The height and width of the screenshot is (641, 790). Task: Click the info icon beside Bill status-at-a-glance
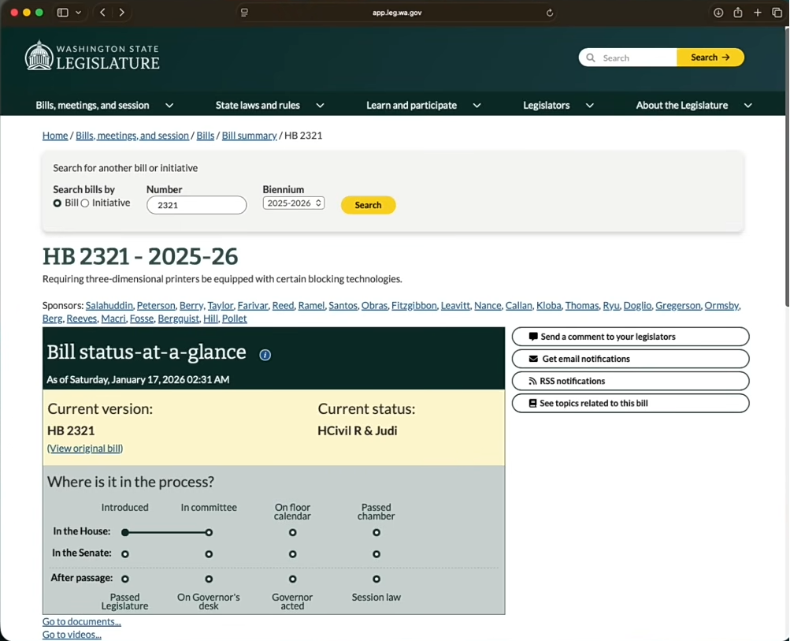tap(265, 355)
